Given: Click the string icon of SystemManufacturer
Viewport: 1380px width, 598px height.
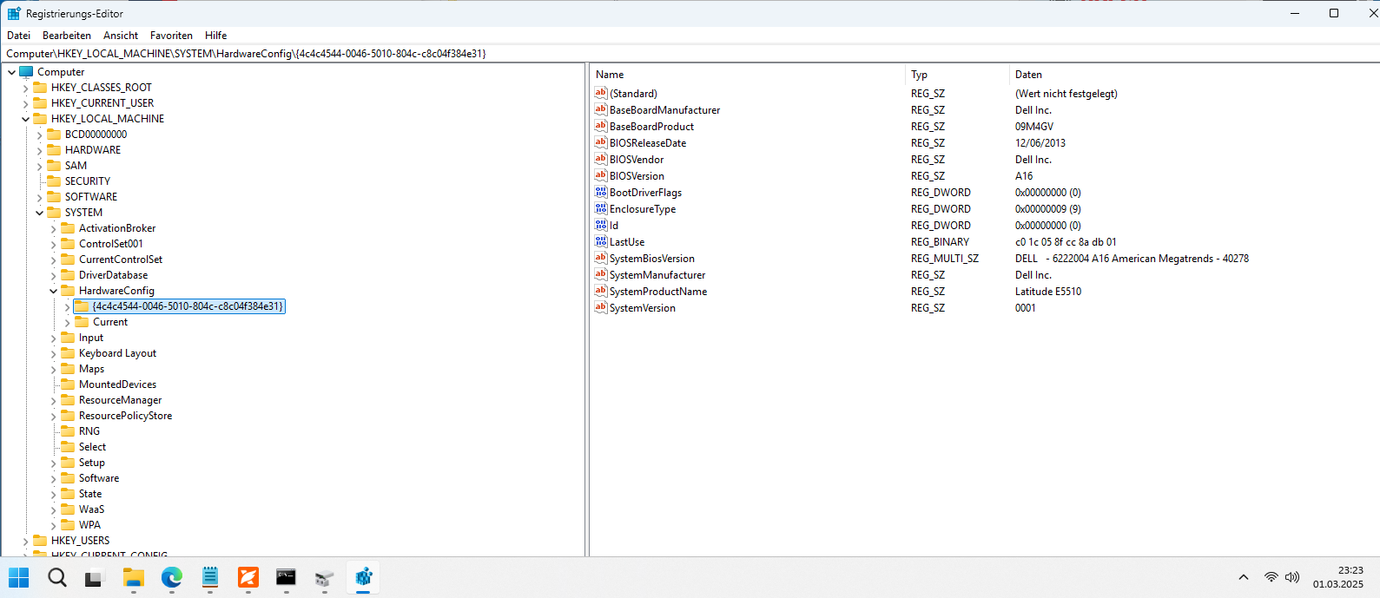Looking at the screenshot, I should [601, 274].
